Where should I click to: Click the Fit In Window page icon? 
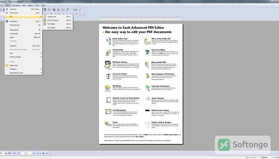pos(45,20)
